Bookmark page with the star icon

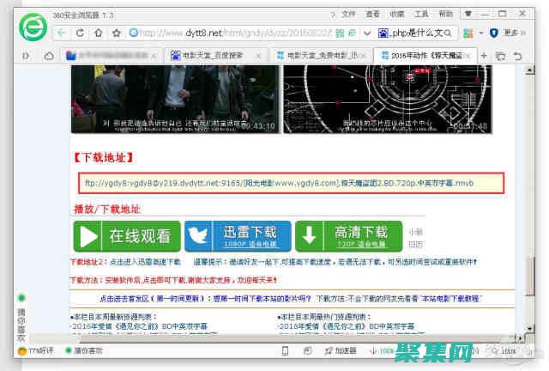tap(117, 33)
